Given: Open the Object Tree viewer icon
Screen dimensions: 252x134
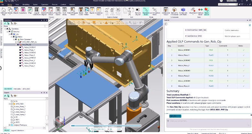Looking at the screenshot, I should coord(16,11).
